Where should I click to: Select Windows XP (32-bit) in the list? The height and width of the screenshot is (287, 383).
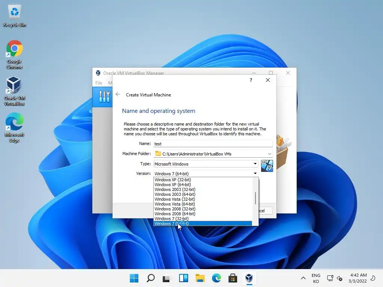tap(203, 180)
